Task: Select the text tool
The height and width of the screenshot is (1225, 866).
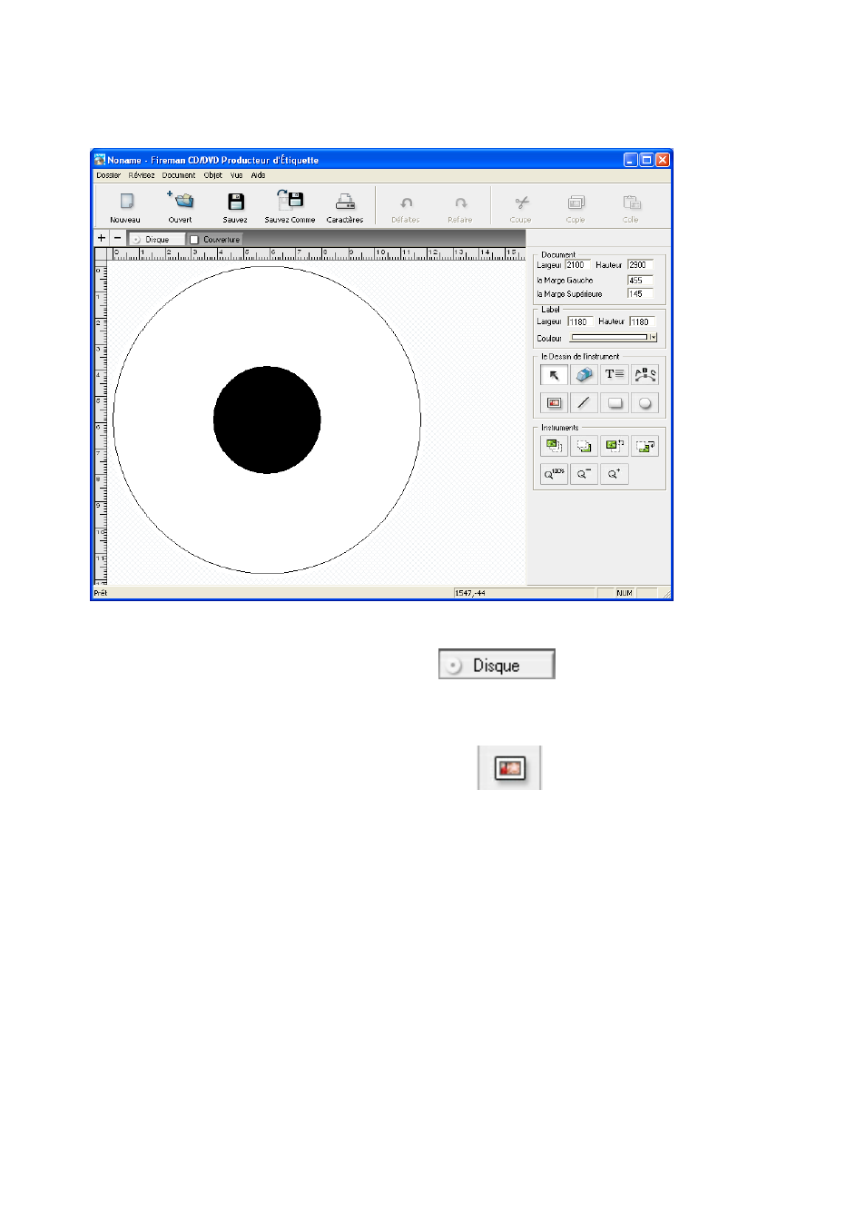Action: pos(615,374)
